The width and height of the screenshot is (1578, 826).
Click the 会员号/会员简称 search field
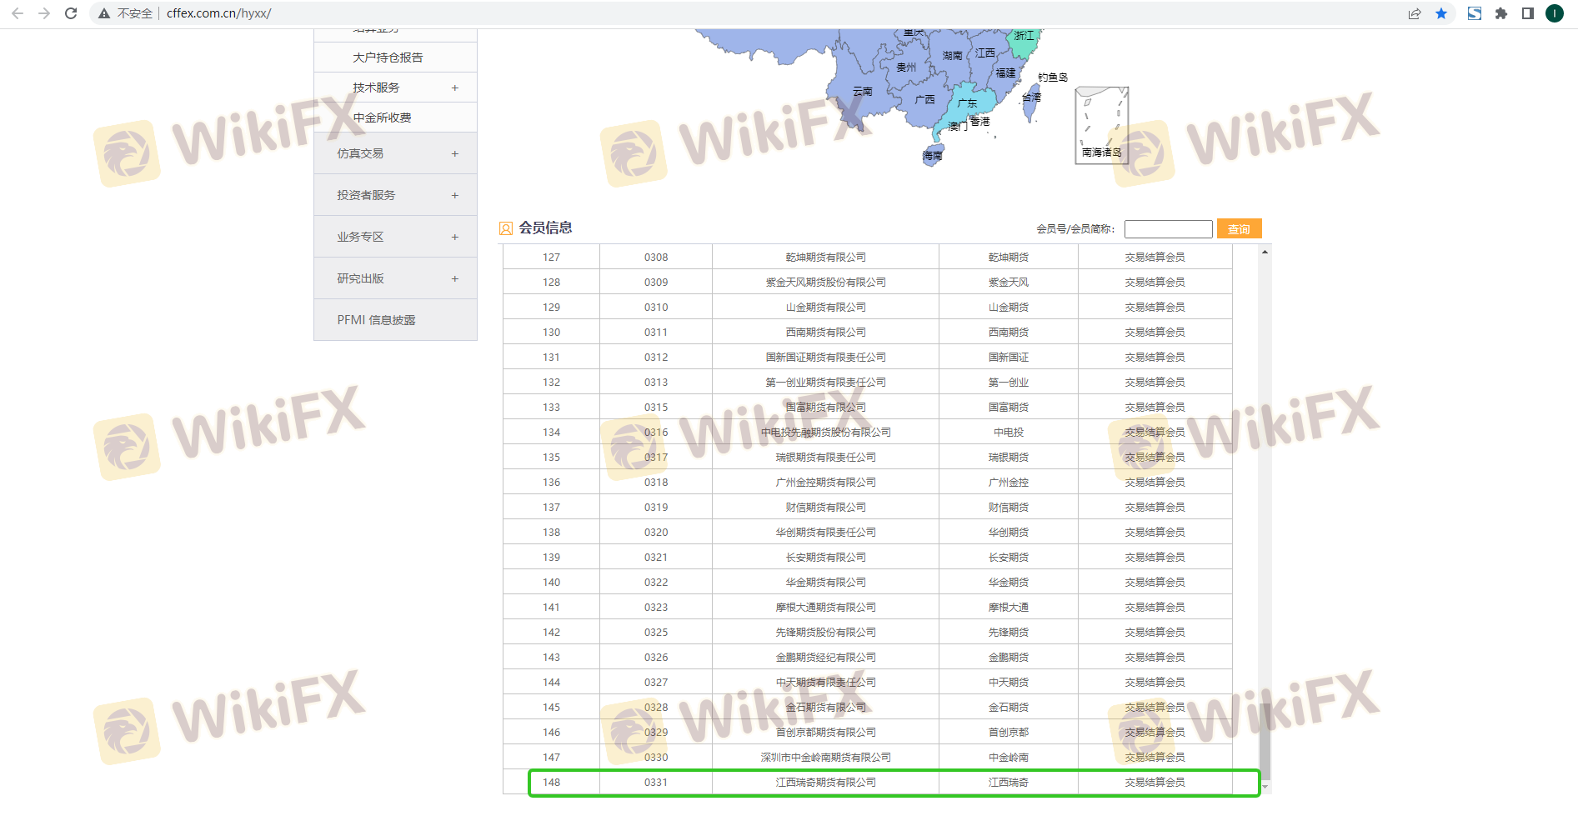click(x=1168, y=229)
